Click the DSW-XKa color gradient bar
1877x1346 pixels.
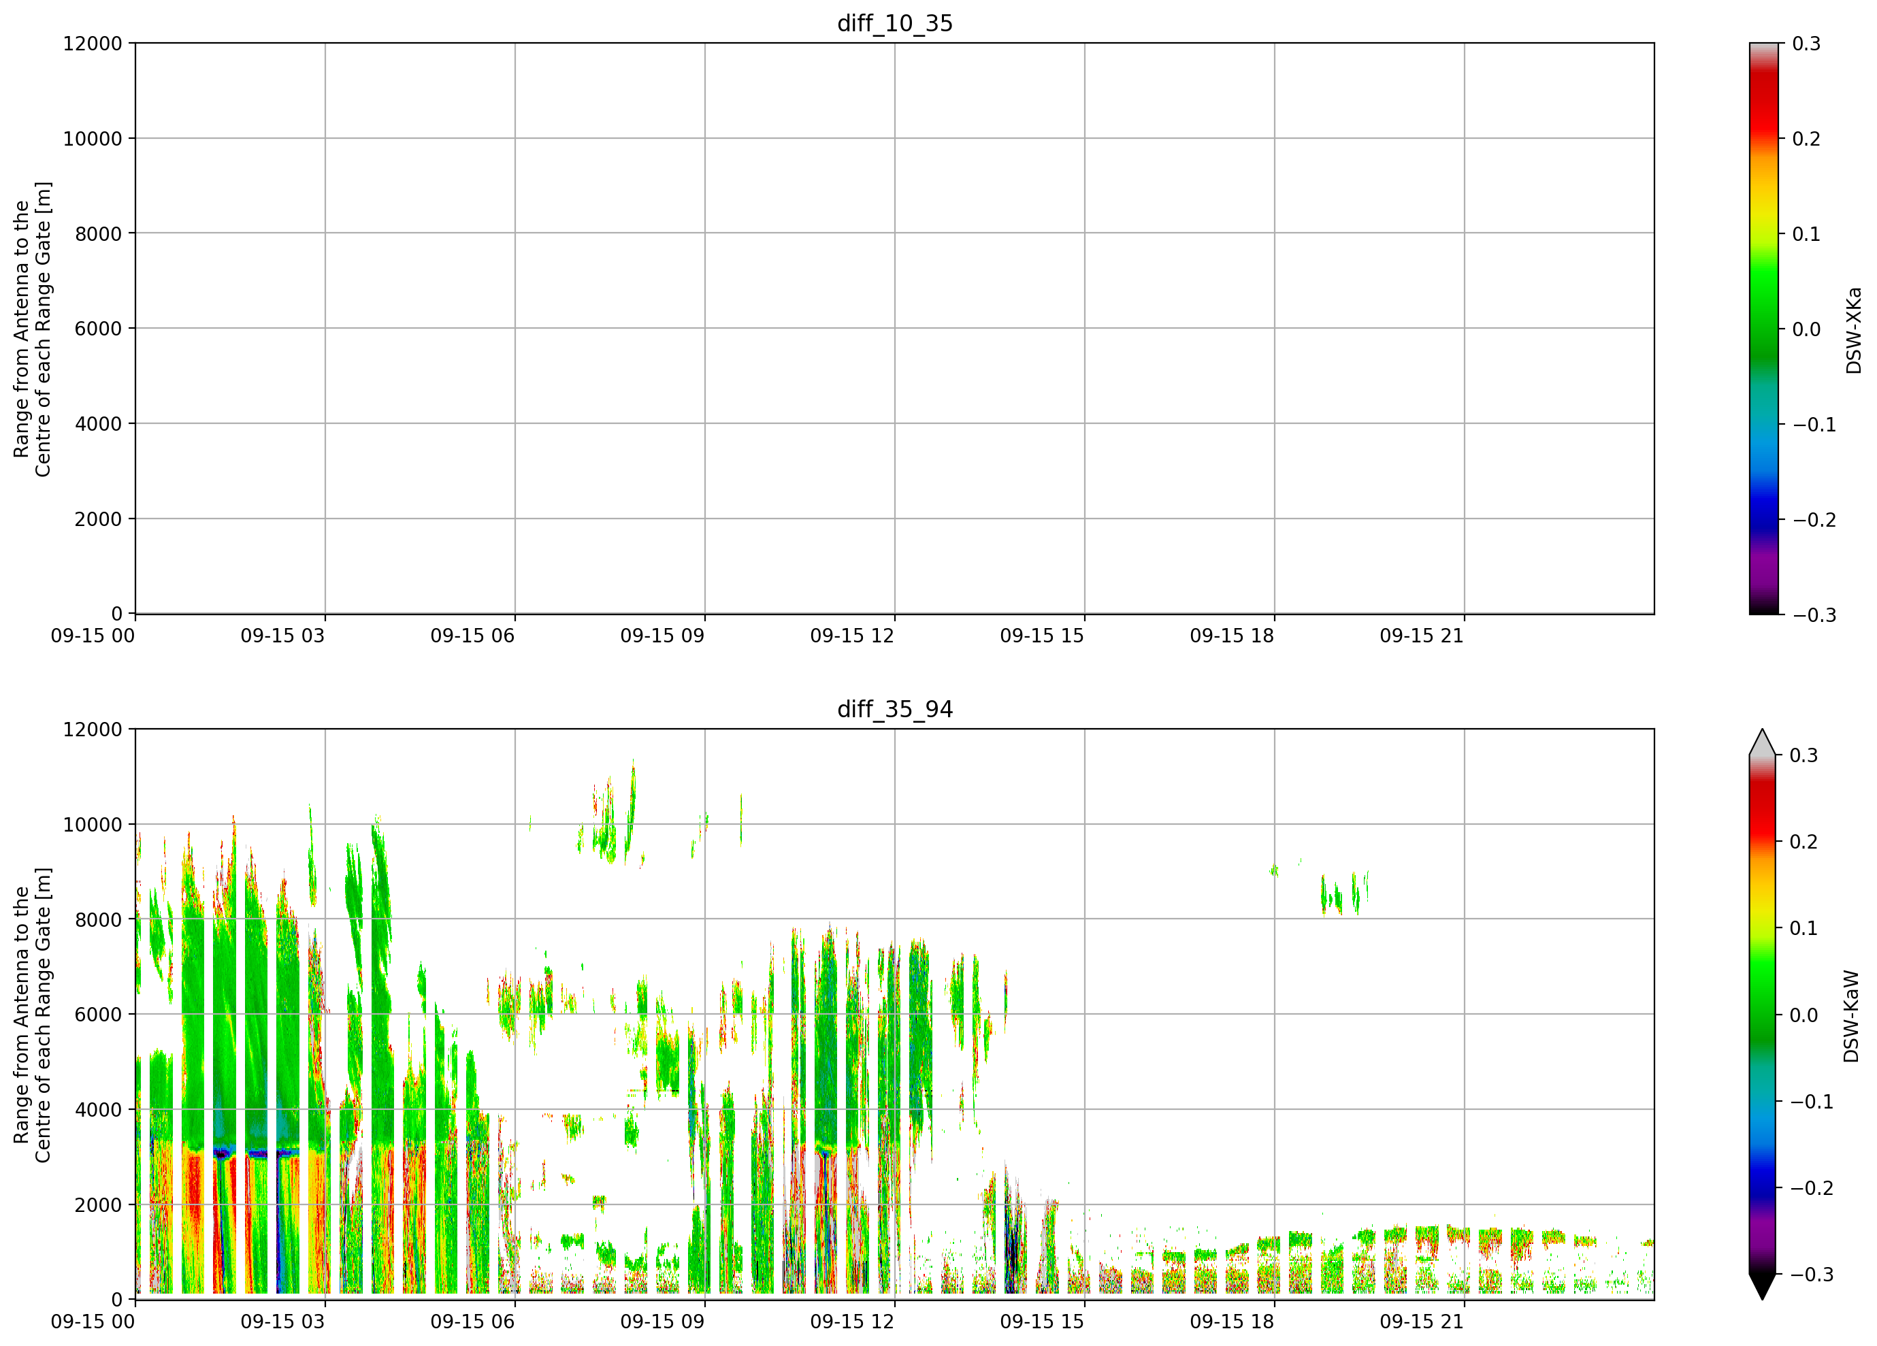pyautogui.click(x=1763, y=329)
